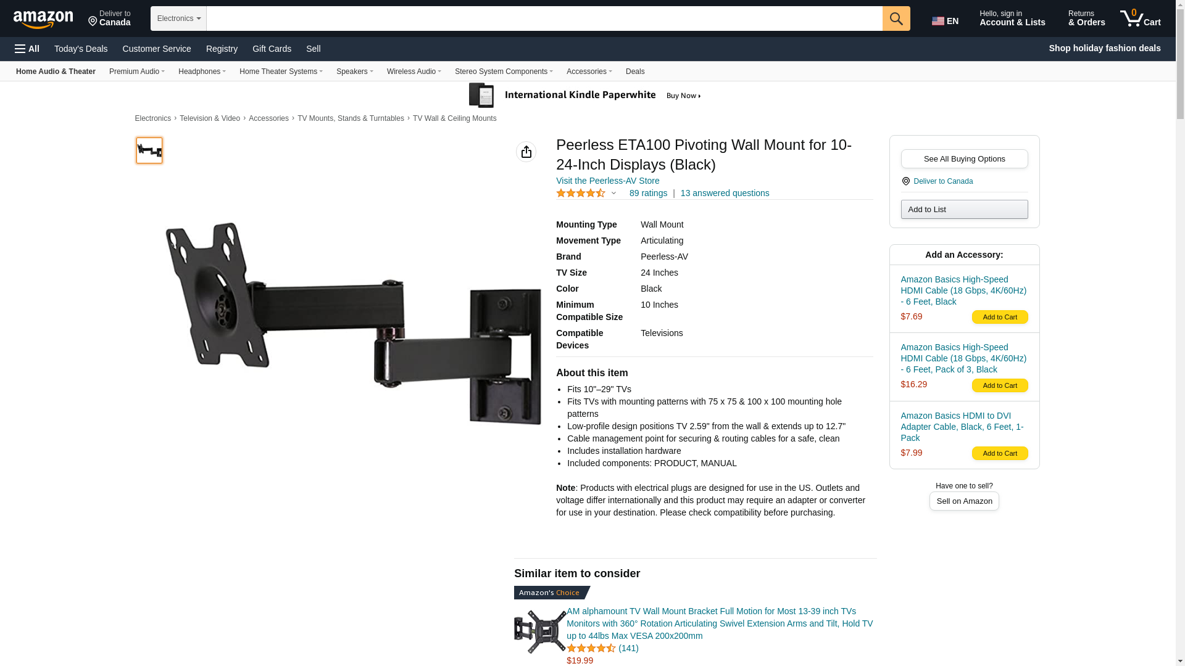This screenshot has width=1185, height=666.
Task: Add the $7.99 HDMI to DVI cable to cart
Action: pos(1000,453)
